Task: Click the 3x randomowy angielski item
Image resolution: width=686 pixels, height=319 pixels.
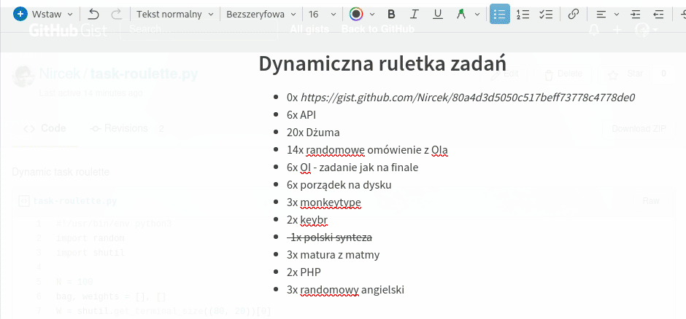Action: coord(345,289)
